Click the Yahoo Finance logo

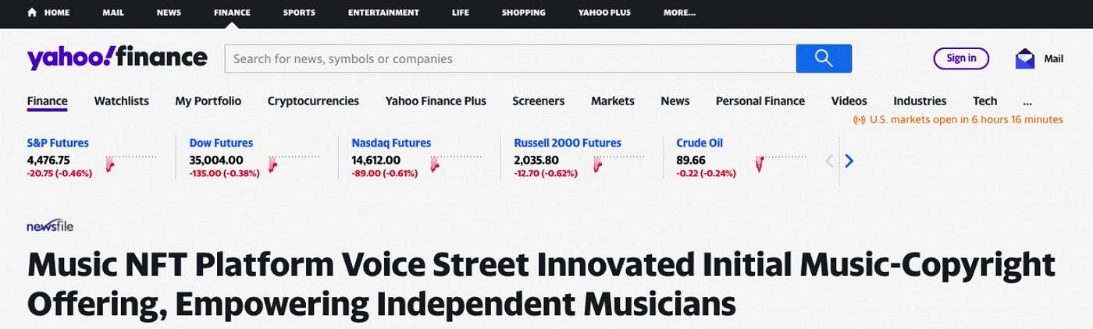coord(117,58)
